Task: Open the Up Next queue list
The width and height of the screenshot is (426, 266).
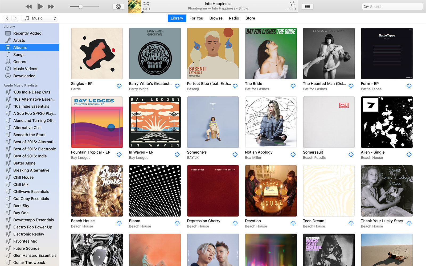Action: pos(308,6)
